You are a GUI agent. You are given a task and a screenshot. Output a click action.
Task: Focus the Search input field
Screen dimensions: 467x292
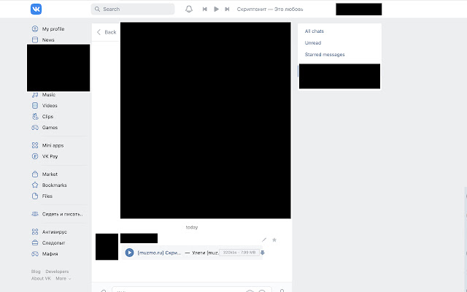(133, 9)
